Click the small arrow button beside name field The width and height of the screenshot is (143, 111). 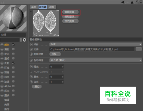[21, 40]
